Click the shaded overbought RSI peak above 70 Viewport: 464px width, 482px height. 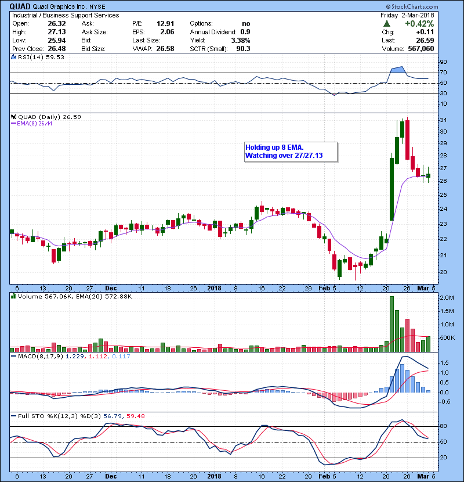click(x=398, y=70)
